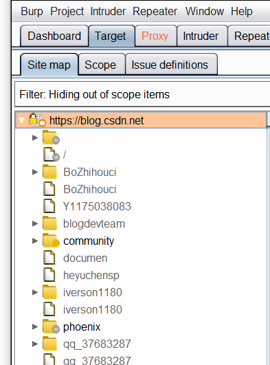Click the iverson1180 page icon
The width and height of the screenshot is (270, 365).
coord(49,309)
